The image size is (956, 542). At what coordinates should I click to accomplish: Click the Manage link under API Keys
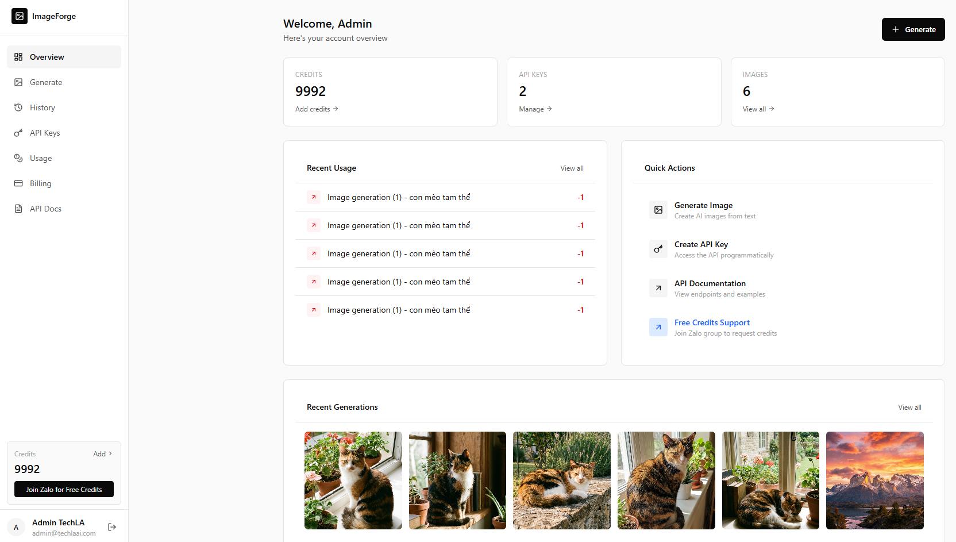(535, 109)
